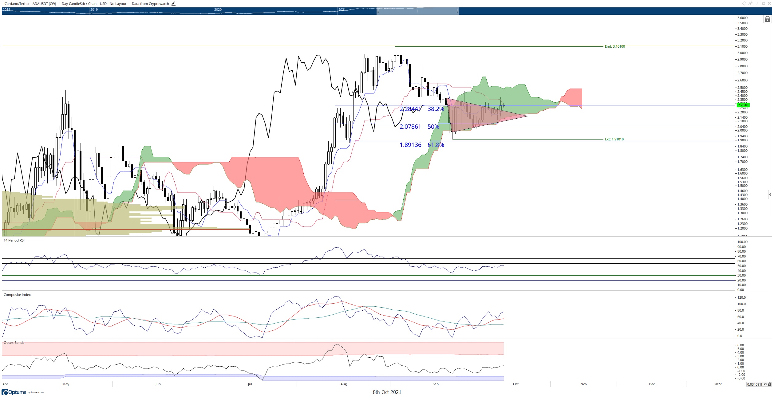Viewport: 774px width, 397px height.
Task: Click the Optuma logo at bottom left
Action: click(x=14, y=392)
